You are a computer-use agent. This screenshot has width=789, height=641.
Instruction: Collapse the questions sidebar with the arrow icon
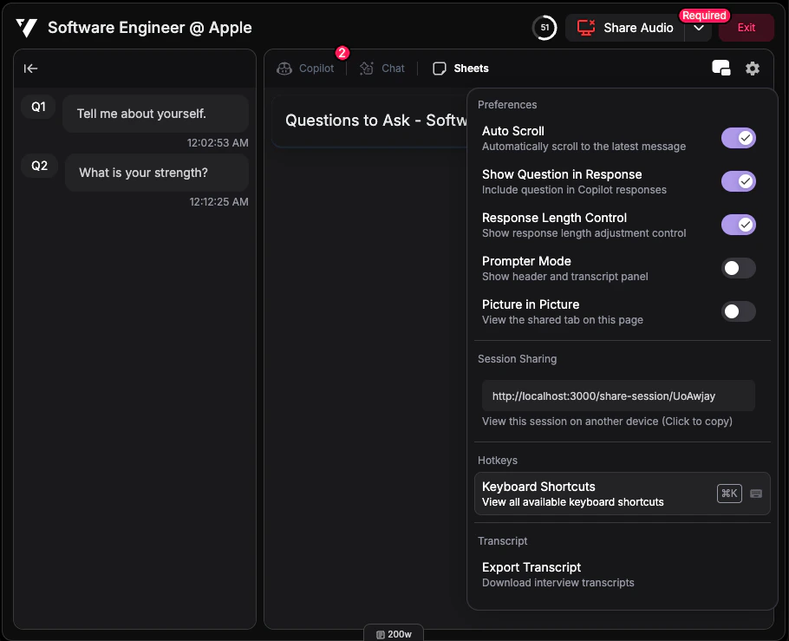pyautogui.click(x=31, y=69)
